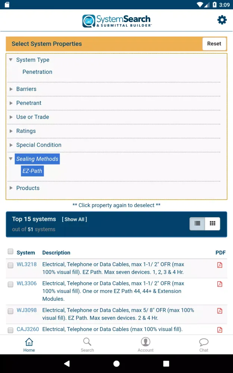The image size is (233, 373).
Task: Open the Chat bubble tab
Action: [x=204, y=342]
